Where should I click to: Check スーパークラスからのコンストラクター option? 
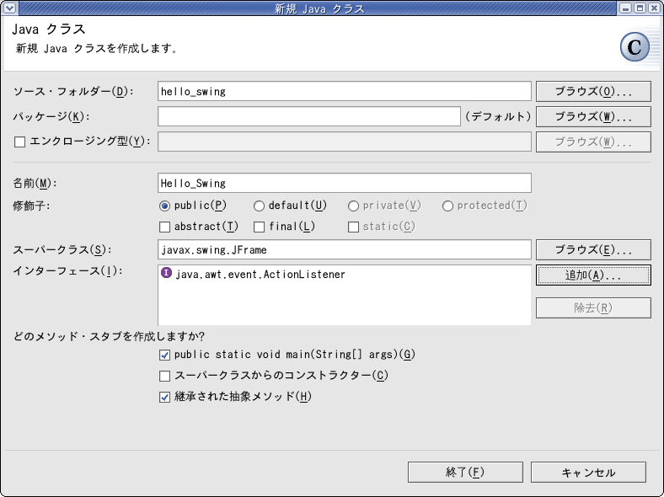(164, 376)
